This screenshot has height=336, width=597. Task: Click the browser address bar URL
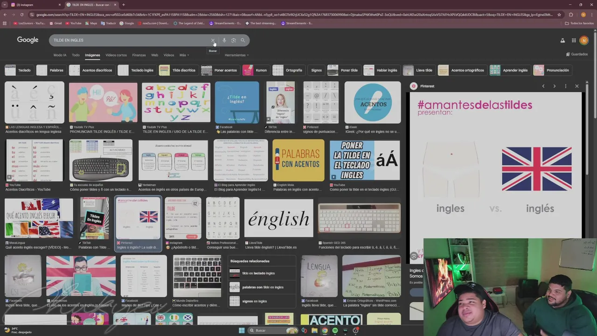tap(294, 14)
